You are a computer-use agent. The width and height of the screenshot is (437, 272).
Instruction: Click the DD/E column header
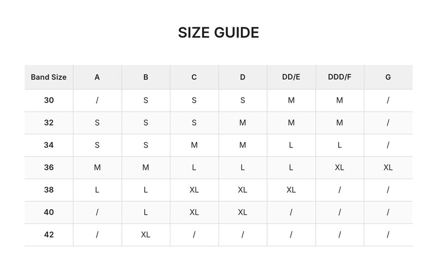pos(291,77)
